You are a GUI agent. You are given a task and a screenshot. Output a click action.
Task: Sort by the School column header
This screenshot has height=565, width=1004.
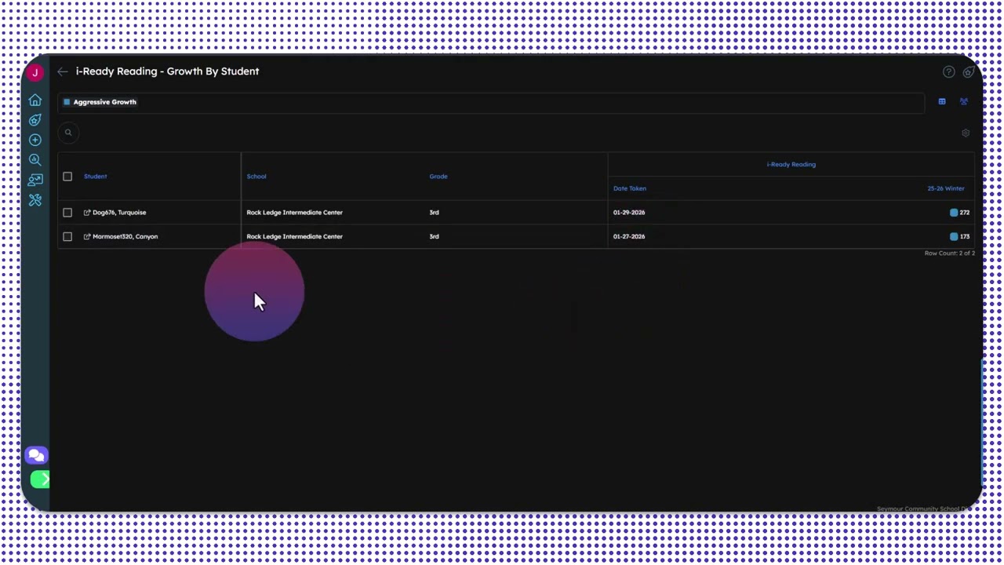coord(256,177)
